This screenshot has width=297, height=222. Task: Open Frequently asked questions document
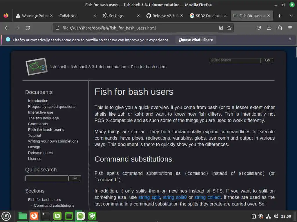[x=52, y=107]
